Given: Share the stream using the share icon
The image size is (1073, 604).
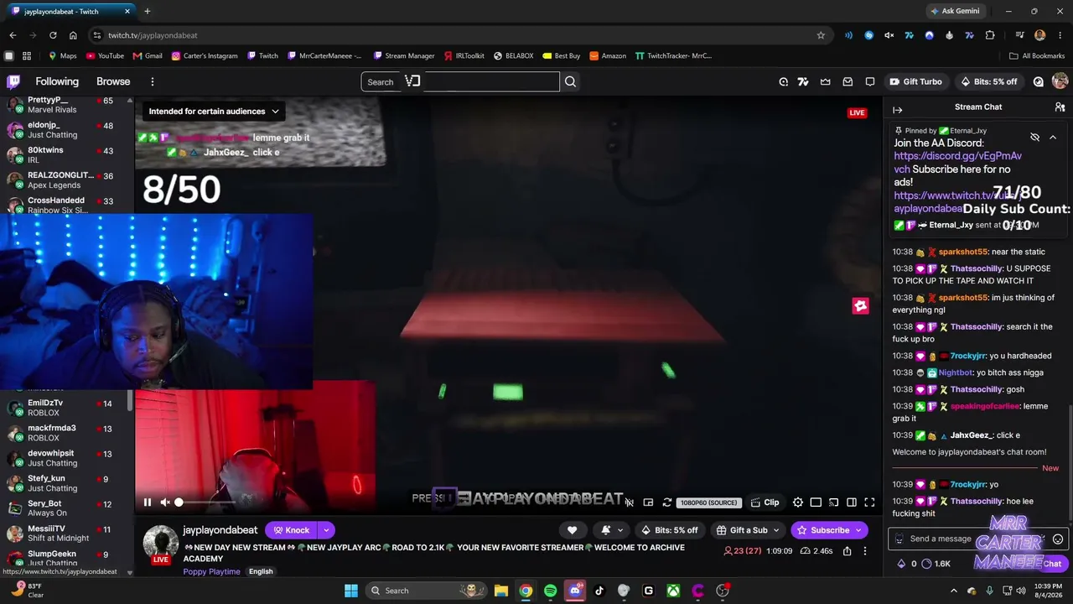Looking at the screenshot, I should tap(847, 551).
